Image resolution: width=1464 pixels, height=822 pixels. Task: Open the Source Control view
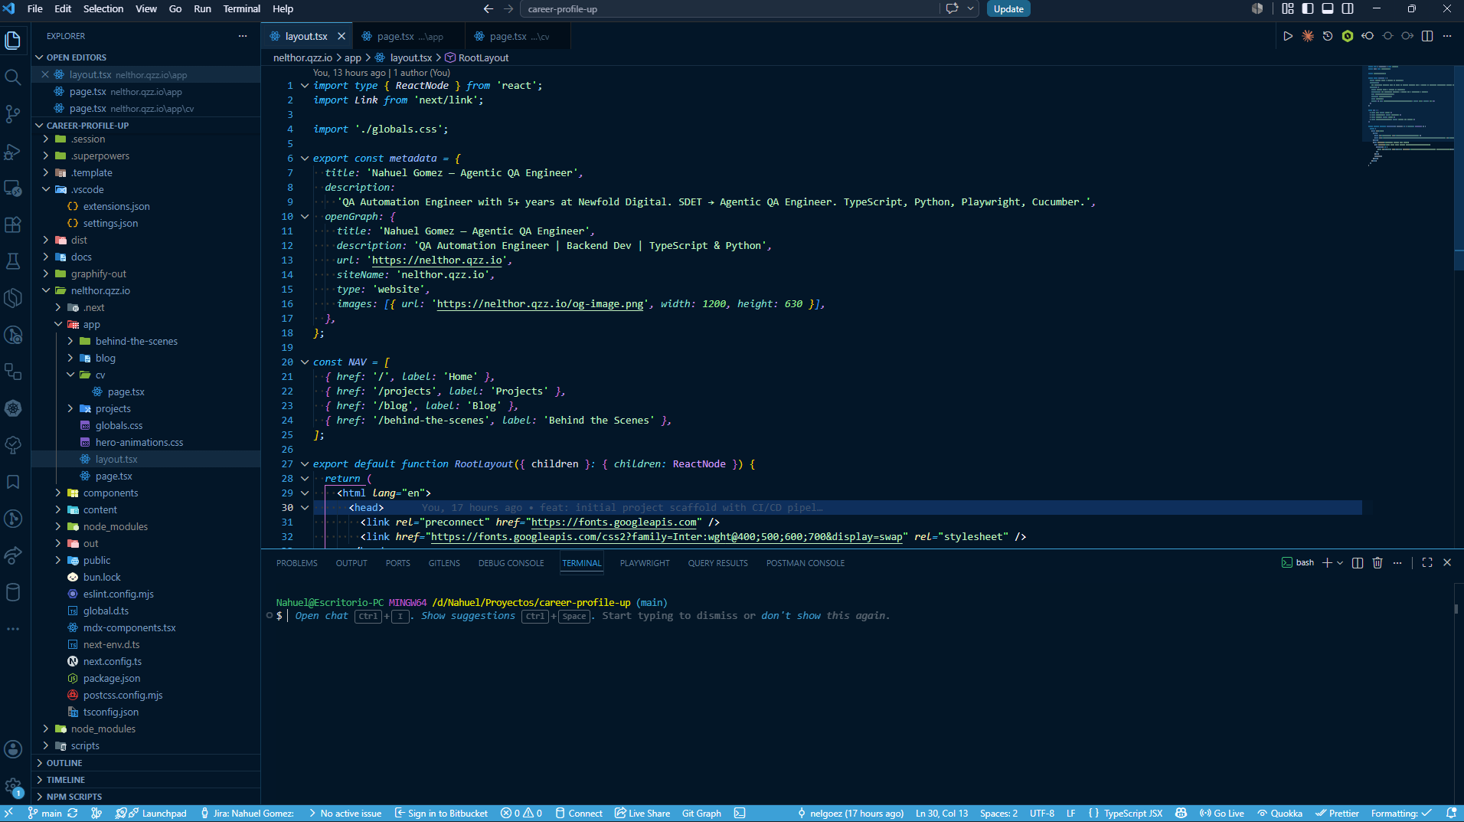(13, 113)
